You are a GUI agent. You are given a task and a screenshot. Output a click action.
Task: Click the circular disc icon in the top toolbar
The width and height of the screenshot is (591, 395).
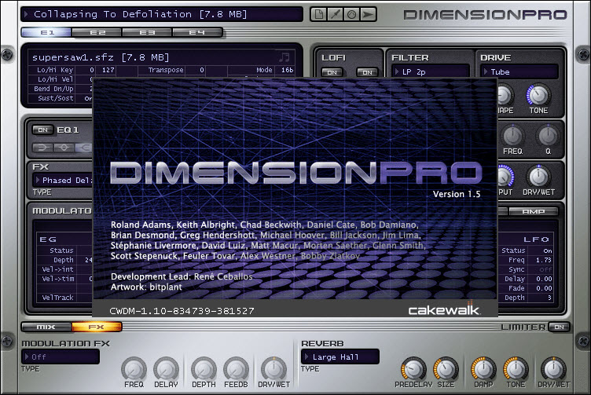tap(350, 14)
